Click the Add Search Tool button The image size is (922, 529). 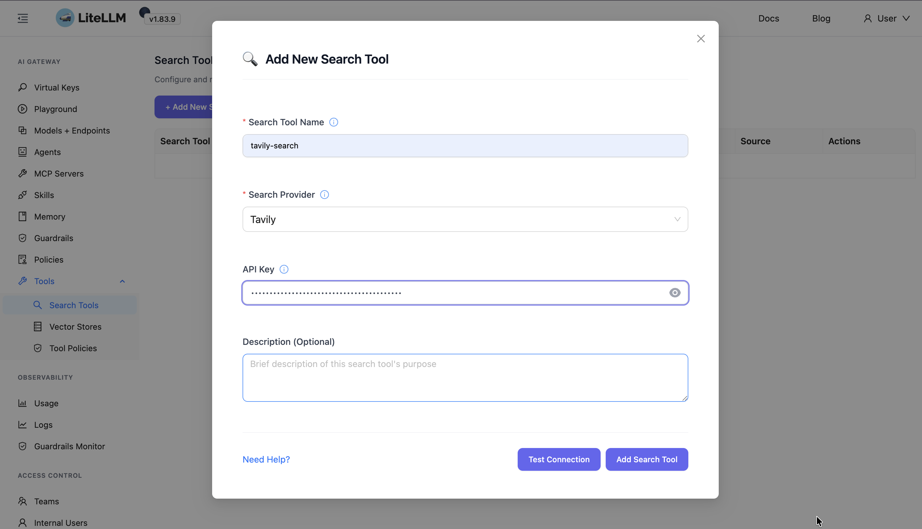point(647,459)
